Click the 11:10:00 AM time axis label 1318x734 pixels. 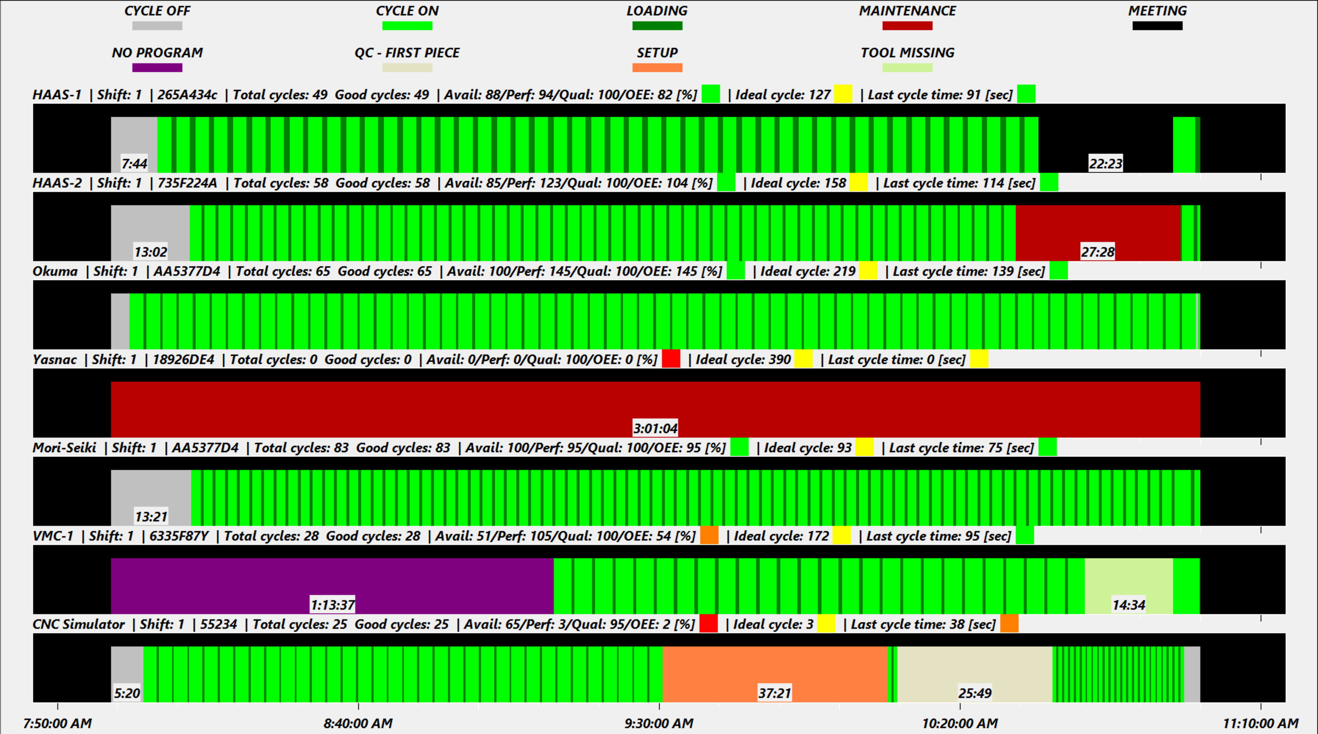pyautogui.click(x=1261, y=723)
